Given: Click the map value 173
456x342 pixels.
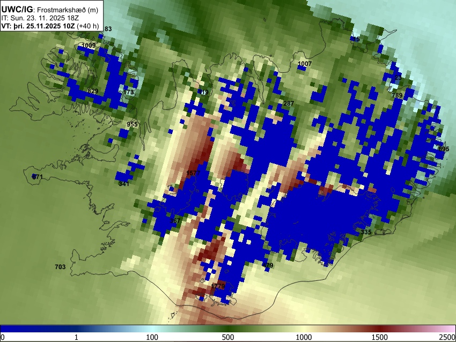Looking at the screenshot, I should pyautogui.click(x=129, y=92).
